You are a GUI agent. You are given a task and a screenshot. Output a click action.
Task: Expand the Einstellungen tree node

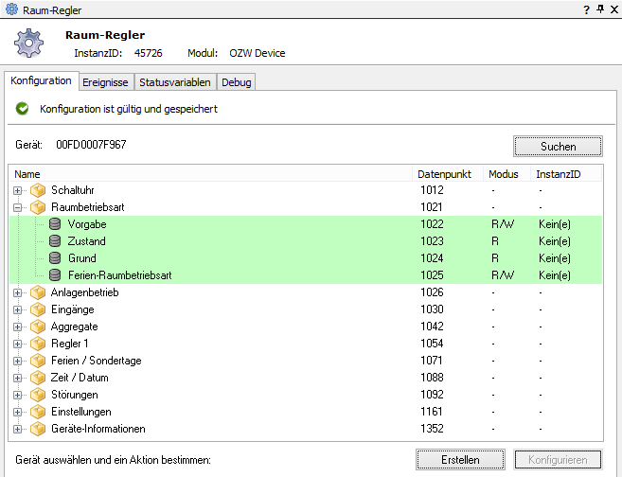click(18, 412)
